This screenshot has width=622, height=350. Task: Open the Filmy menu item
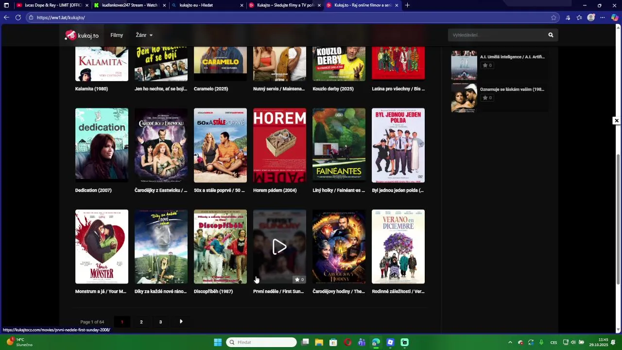(x=117, y=35)
